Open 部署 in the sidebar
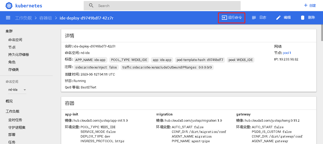 tap(12, 135)
